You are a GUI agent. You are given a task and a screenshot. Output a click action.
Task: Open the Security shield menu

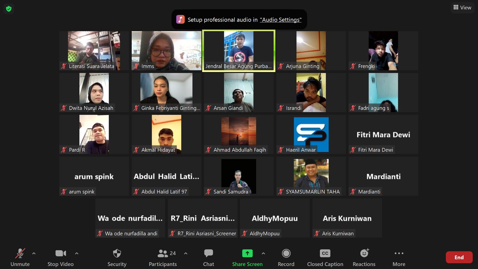(x=117, y=257)
